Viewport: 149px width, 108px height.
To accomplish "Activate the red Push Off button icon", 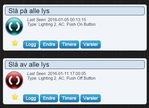I will click(x=14, y=80).
